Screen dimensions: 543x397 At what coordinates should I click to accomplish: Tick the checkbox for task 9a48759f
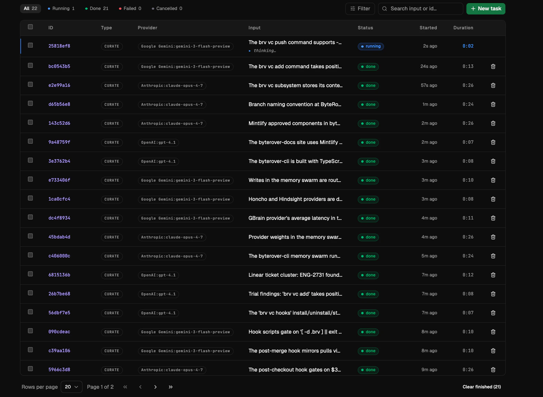click(x=30, y=141)
